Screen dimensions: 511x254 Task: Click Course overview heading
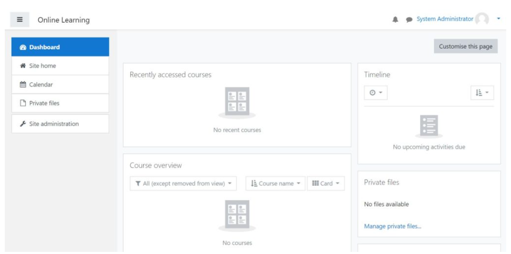pos(156,165)
